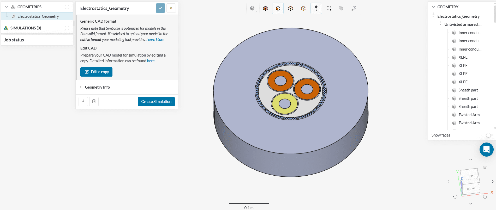Collapse the GEOMETRIES tree section
This screenshot has height=210, width=496.
click(6, 7)
